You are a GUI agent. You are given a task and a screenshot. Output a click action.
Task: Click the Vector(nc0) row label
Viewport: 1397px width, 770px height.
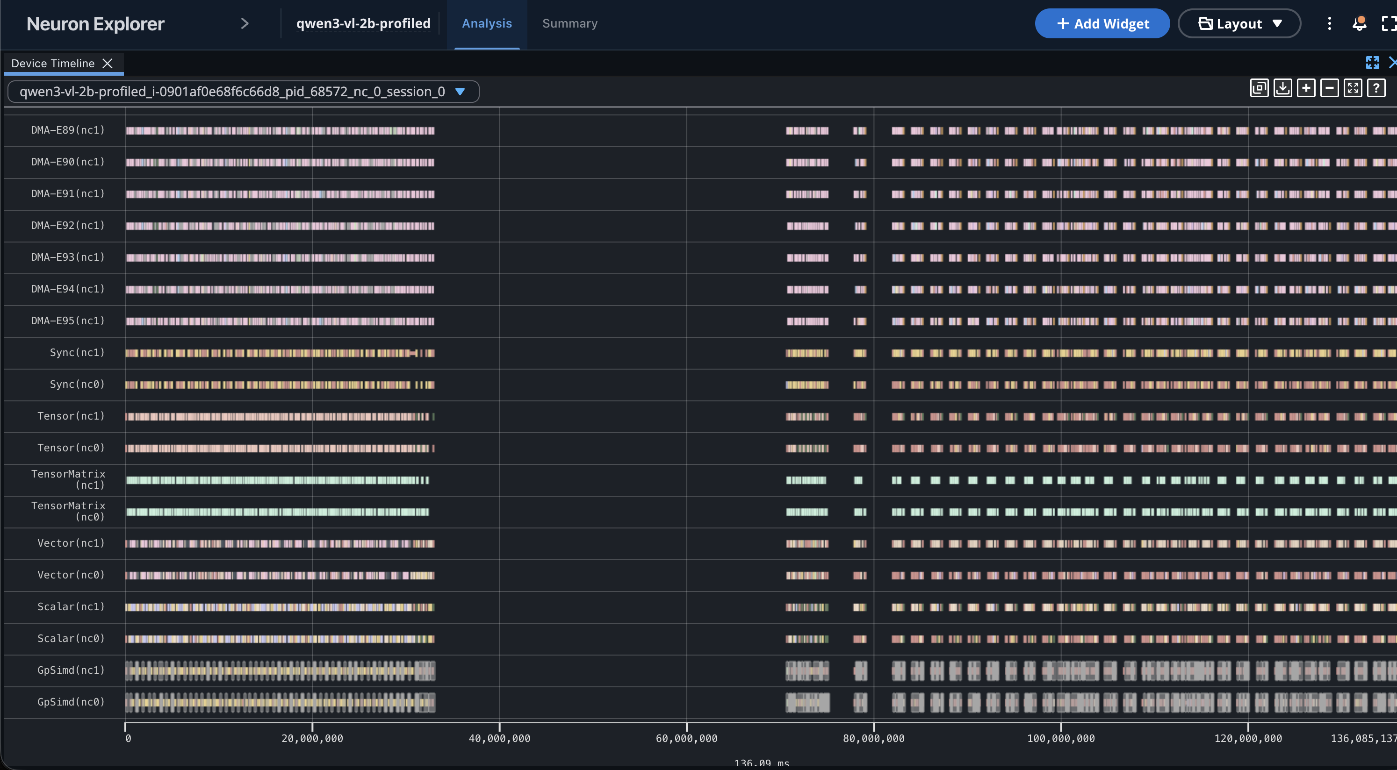coord(71,575)
